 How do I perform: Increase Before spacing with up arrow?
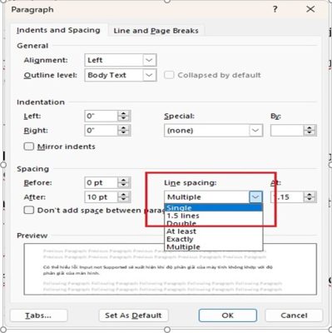tap(123, 180)
